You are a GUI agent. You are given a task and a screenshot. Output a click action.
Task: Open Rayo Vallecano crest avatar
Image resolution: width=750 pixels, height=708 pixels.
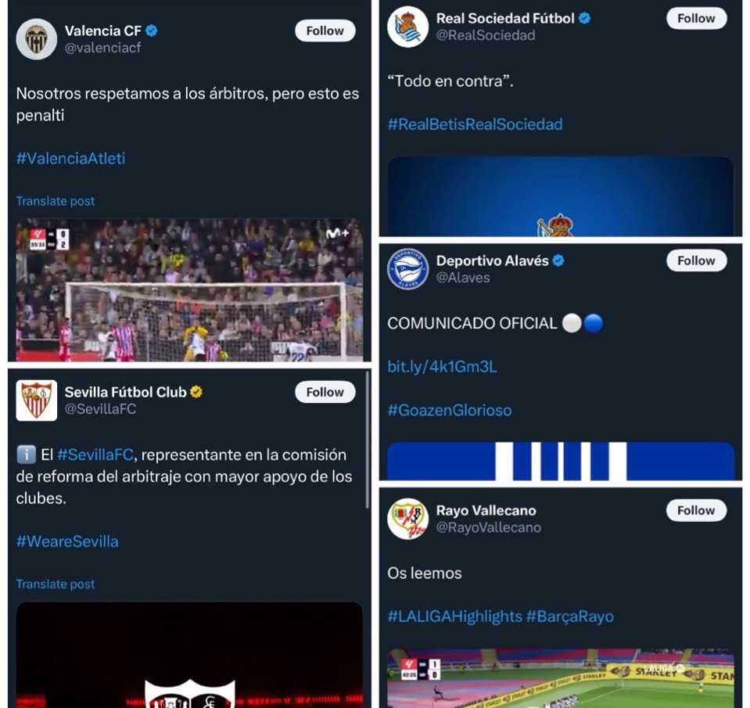[x=407, y=519]
